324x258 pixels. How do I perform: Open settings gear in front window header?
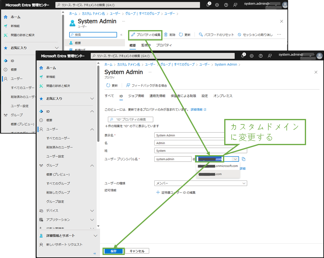[252, 56]
